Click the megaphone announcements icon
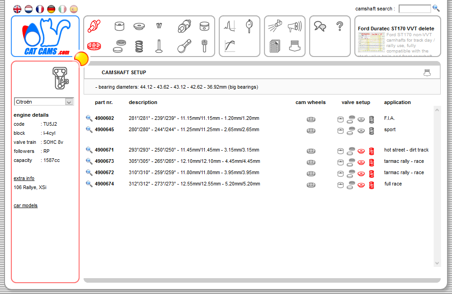The height and width of the screenshot is (294, 452). pos(294,26)
